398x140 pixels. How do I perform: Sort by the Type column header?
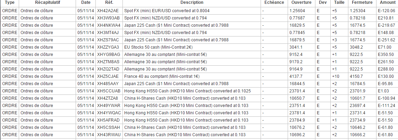[x=10, y=2]
